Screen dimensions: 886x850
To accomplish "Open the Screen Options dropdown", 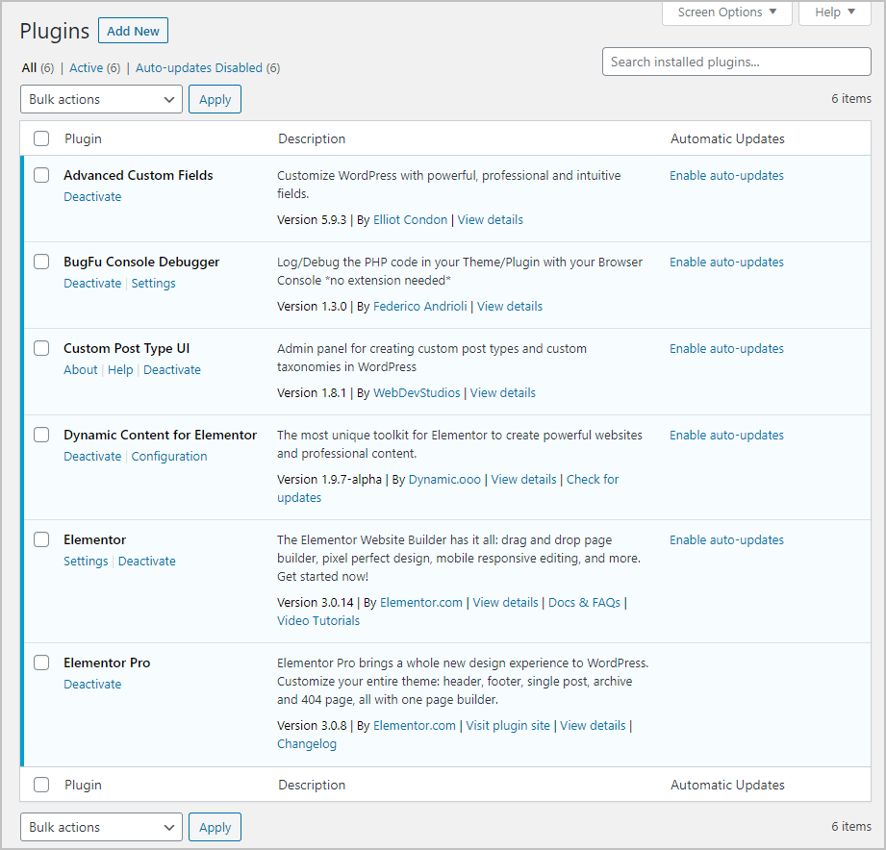I will pyautogui.click(x=726, y=12).
